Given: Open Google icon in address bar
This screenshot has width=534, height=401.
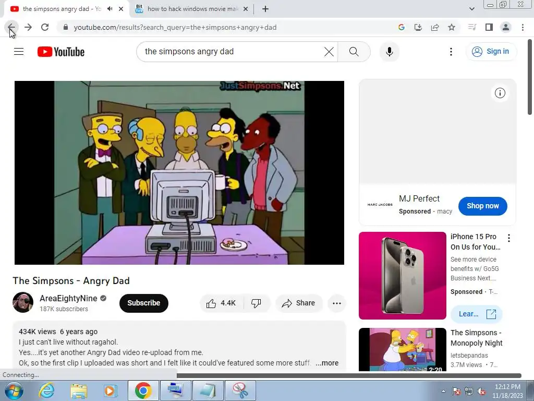Looking at the screenshot, I should point(402,27).
